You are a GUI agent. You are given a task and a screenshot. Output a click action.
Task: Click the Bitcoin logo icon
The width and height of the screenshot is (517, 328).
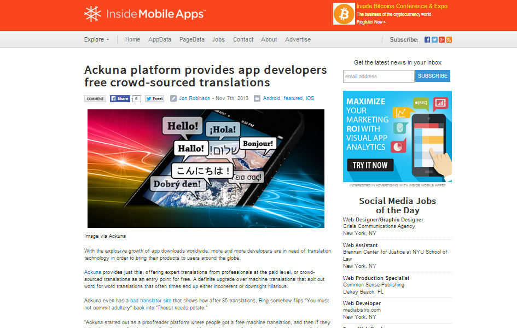click(344, 14)
